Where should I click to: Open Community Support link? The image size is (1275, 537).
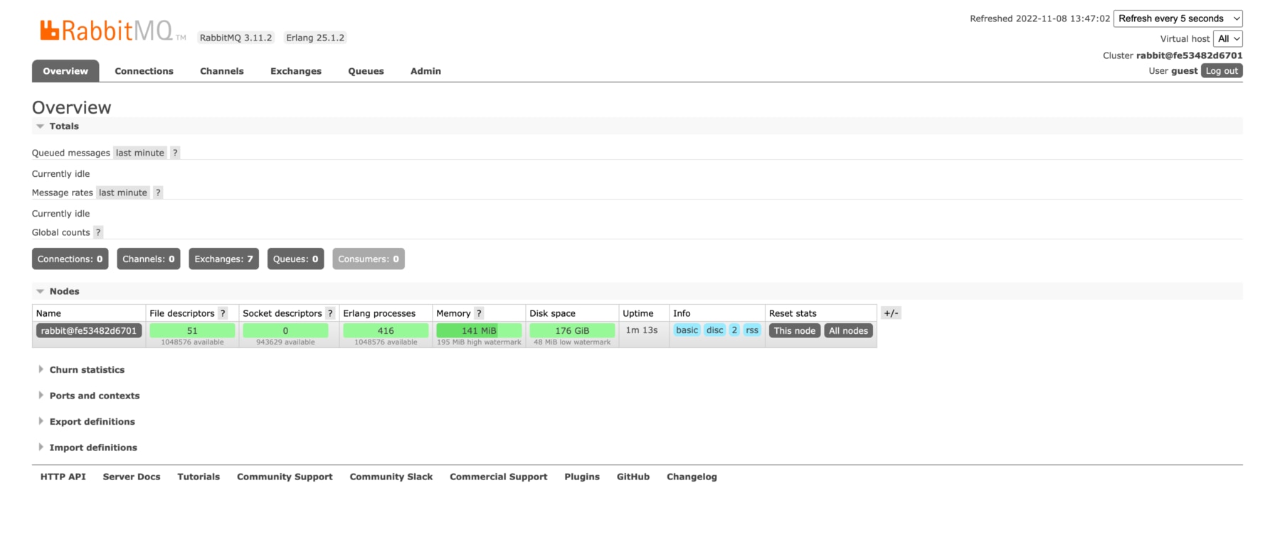285,477
